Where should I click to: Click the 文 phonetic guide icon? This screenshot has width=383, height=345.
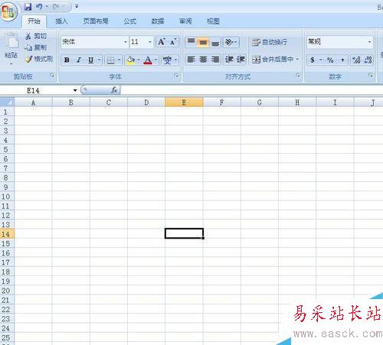[168, 60]
